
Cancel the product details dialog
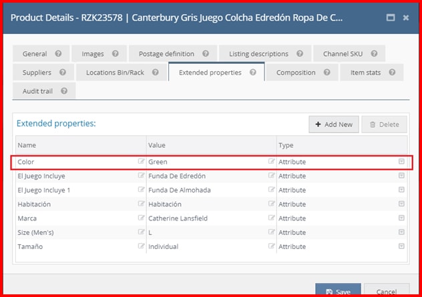pyautogui.click(x=387, y=290)
